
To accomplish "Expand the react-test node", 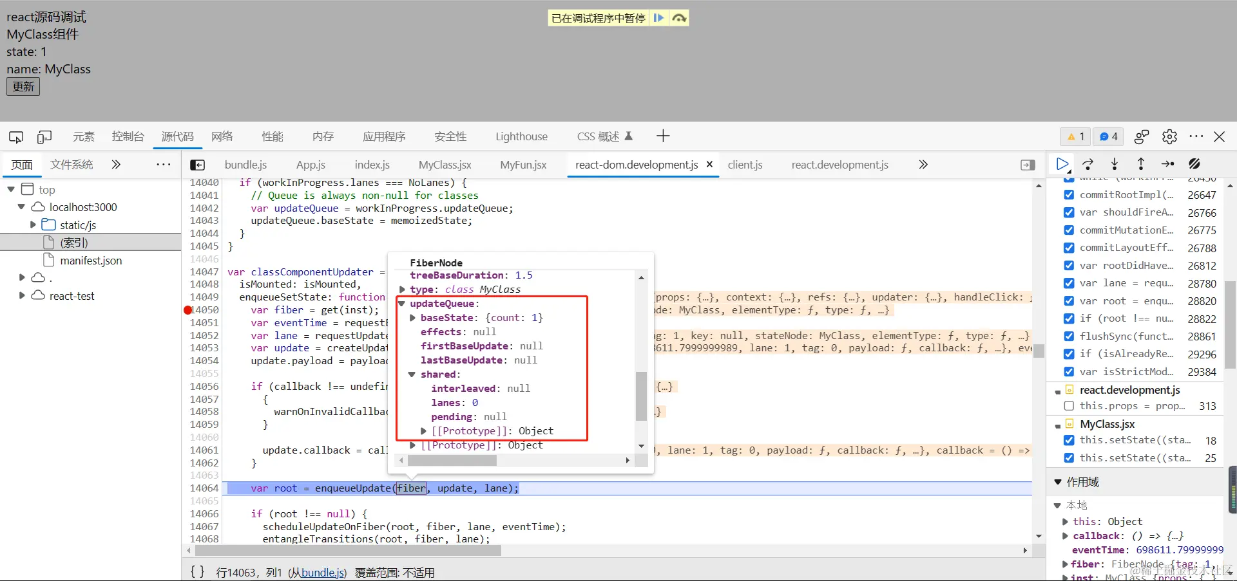I will click(22, 295).
